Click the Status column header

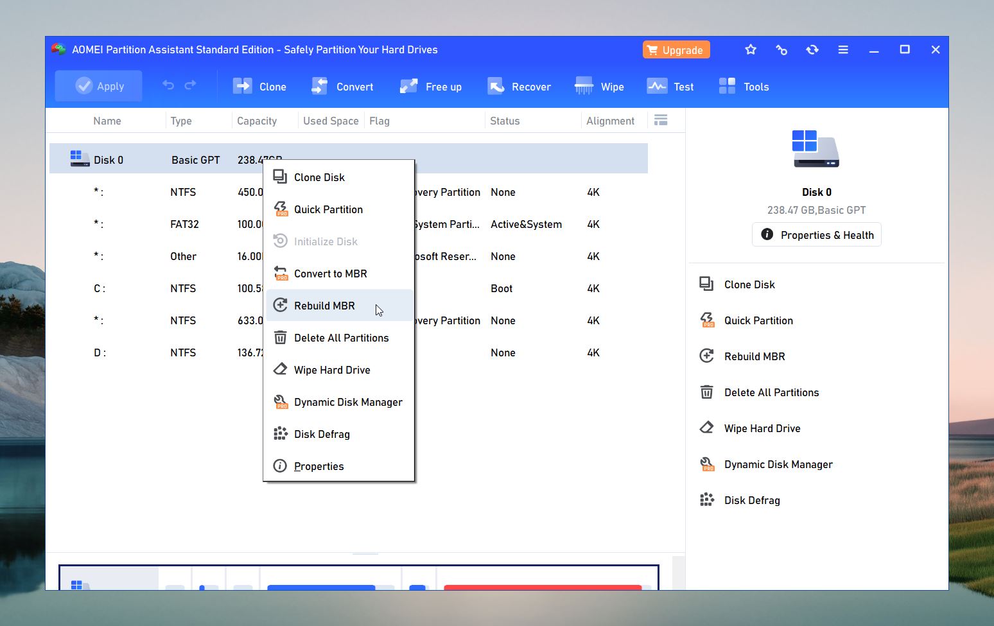pos(505,121)
